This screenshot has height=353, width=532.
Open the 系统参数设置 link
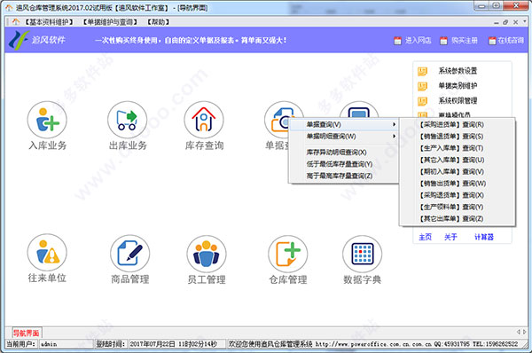tap(458, 71)
